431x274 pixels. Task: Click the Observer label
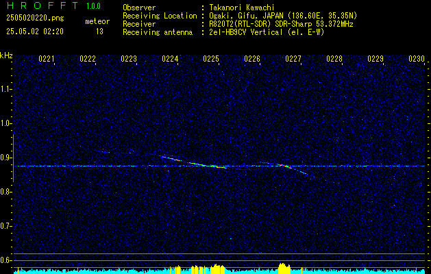coord(139,8)
